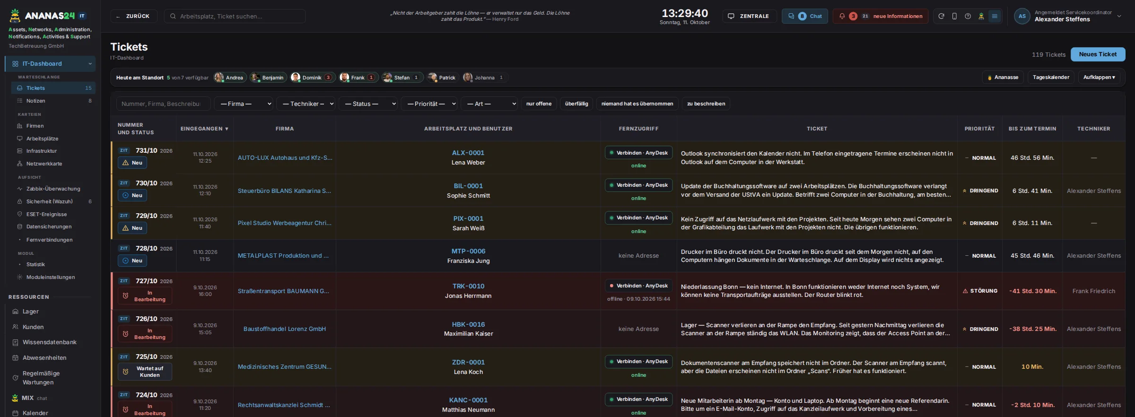Open Datensicherungen database icon in sidebar
1135x417 pixels.
tap(20, 226)
